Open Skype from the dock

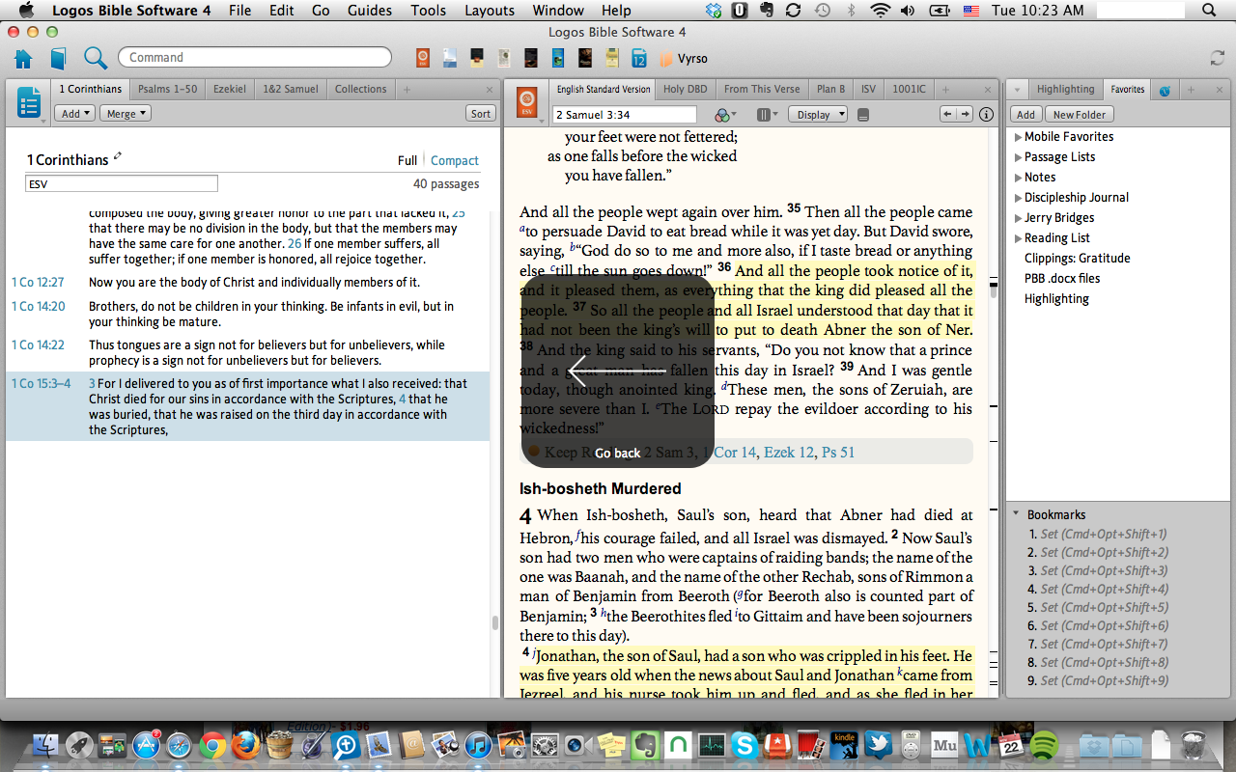point(744,745)
